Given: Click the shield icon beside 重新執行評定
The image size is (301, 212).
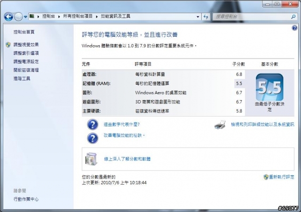Looking at the screenshot, I should [x=266, y=177].
